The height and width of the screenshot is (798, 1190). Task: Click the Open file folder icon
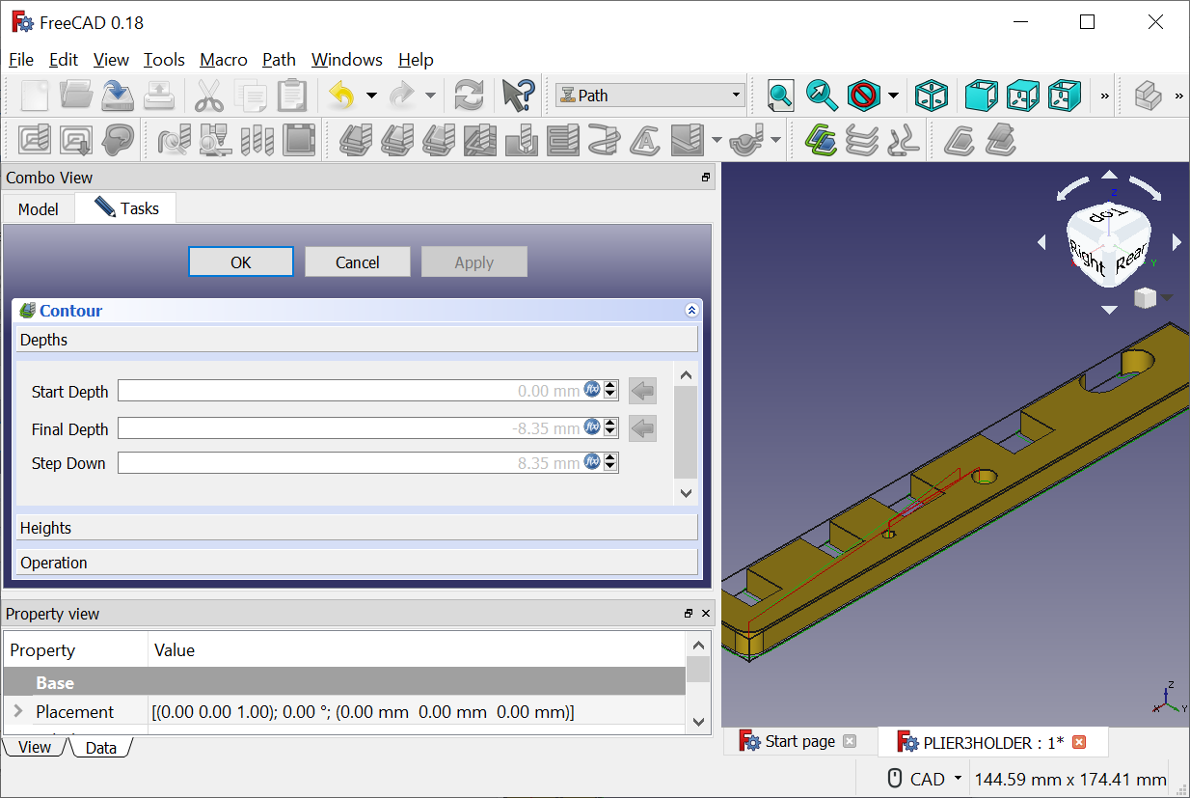(76, 96)
